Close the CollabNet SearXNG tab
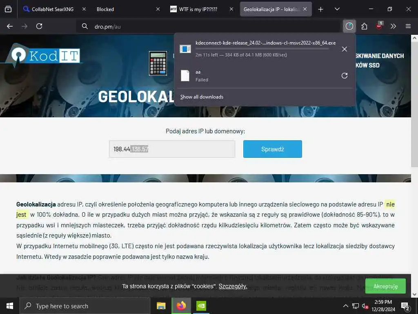This screenshot has height=314, width=418. (84, 9)
